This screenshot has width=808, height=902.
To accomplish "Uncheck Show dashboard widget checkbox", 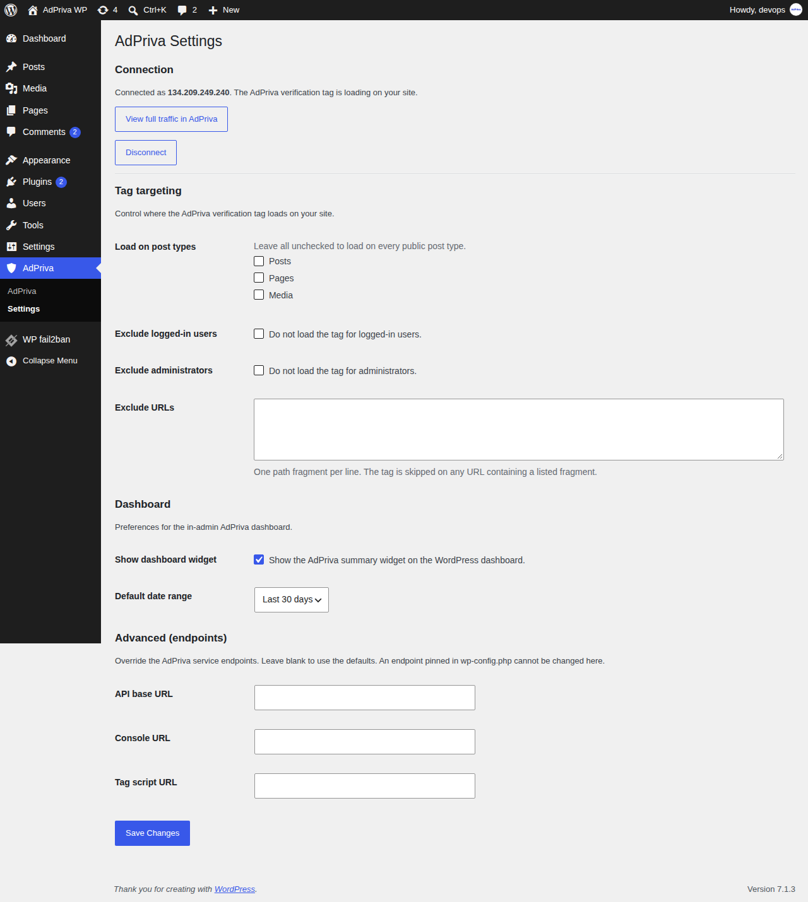I will coord(259,559).
